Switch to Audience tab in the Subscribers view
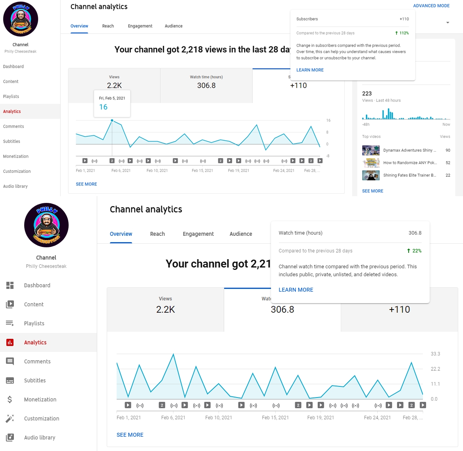The image size is (463, 451). [x=174, y=26]
